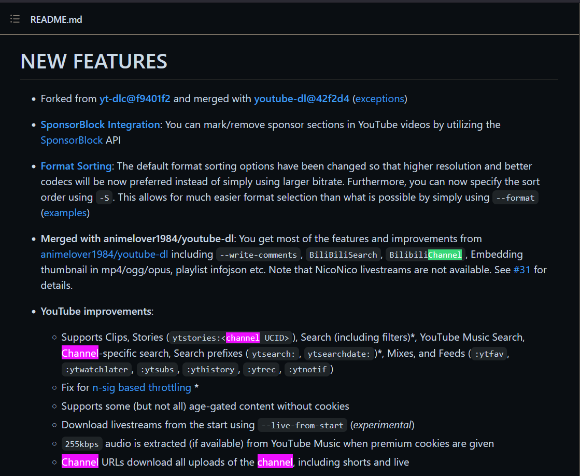Image resolution: width=580 pixels, height=476 pixels.
Task: Click the 255kbps code label
Action: [x=82, y=444]
